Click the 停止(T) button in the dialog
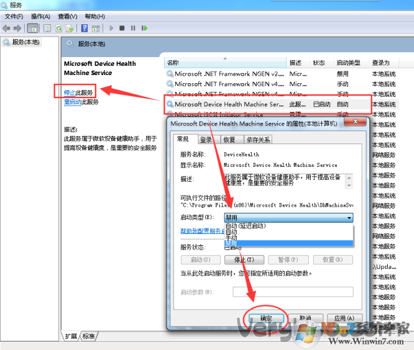Screen dimensions: 414x350 [244, 259]
